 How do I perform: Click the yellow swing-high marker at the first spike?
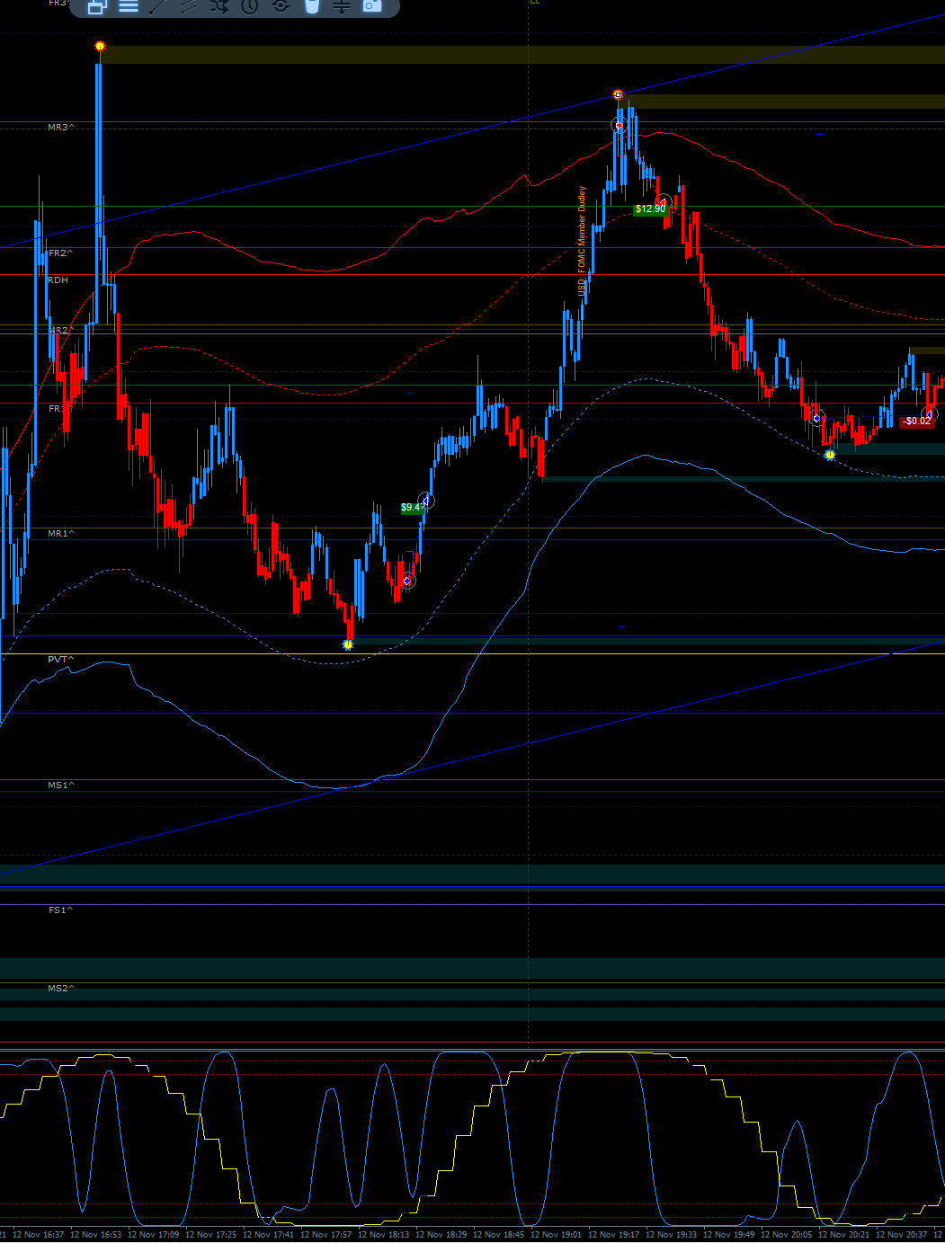tap(100, 46)
